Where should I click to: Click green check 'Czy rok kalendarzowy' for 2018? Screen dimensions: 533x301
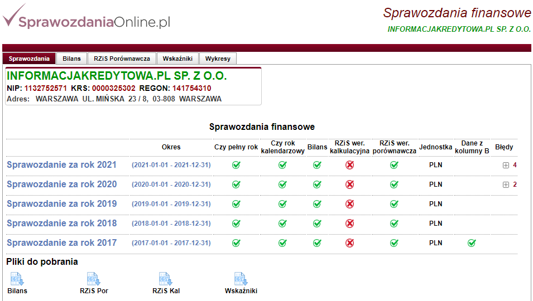tap(282, 224)
